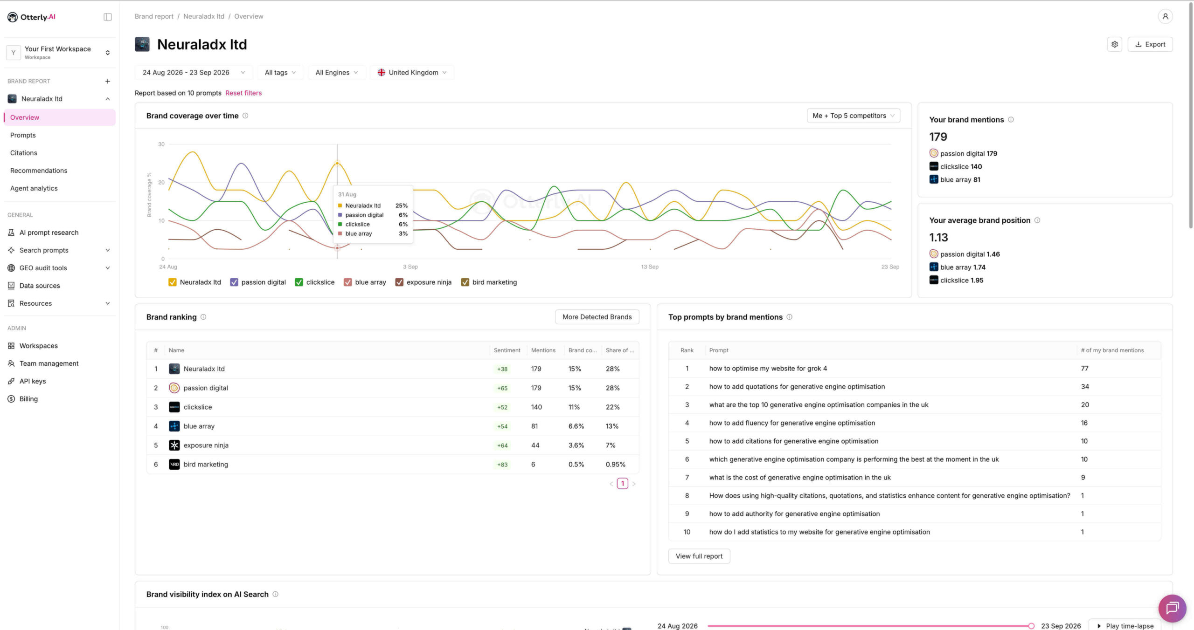Click the Otterly.AI logo
This screenshot has height=630, width=1194.
click(31, 17)
